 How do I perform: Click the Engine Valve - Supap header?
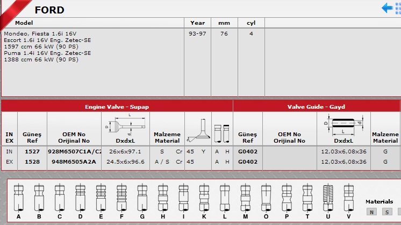point(117,107)
